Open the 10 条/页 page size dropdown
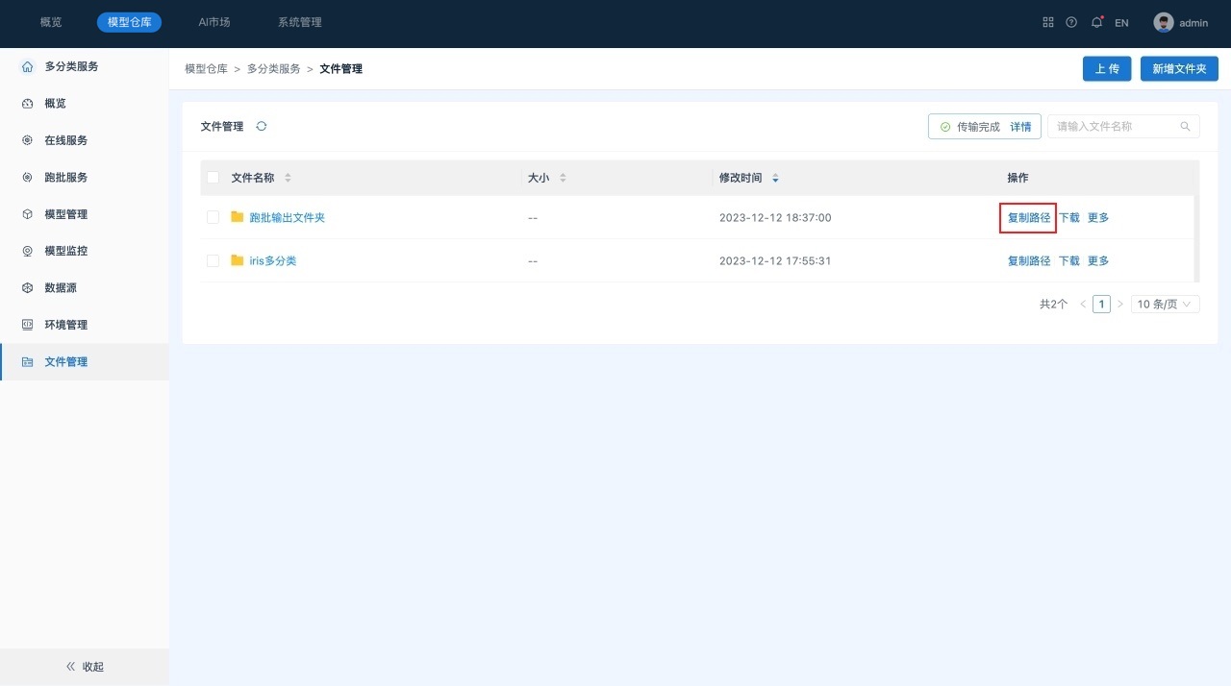Screen dimensions: 1231x686 coord(1165,304)
